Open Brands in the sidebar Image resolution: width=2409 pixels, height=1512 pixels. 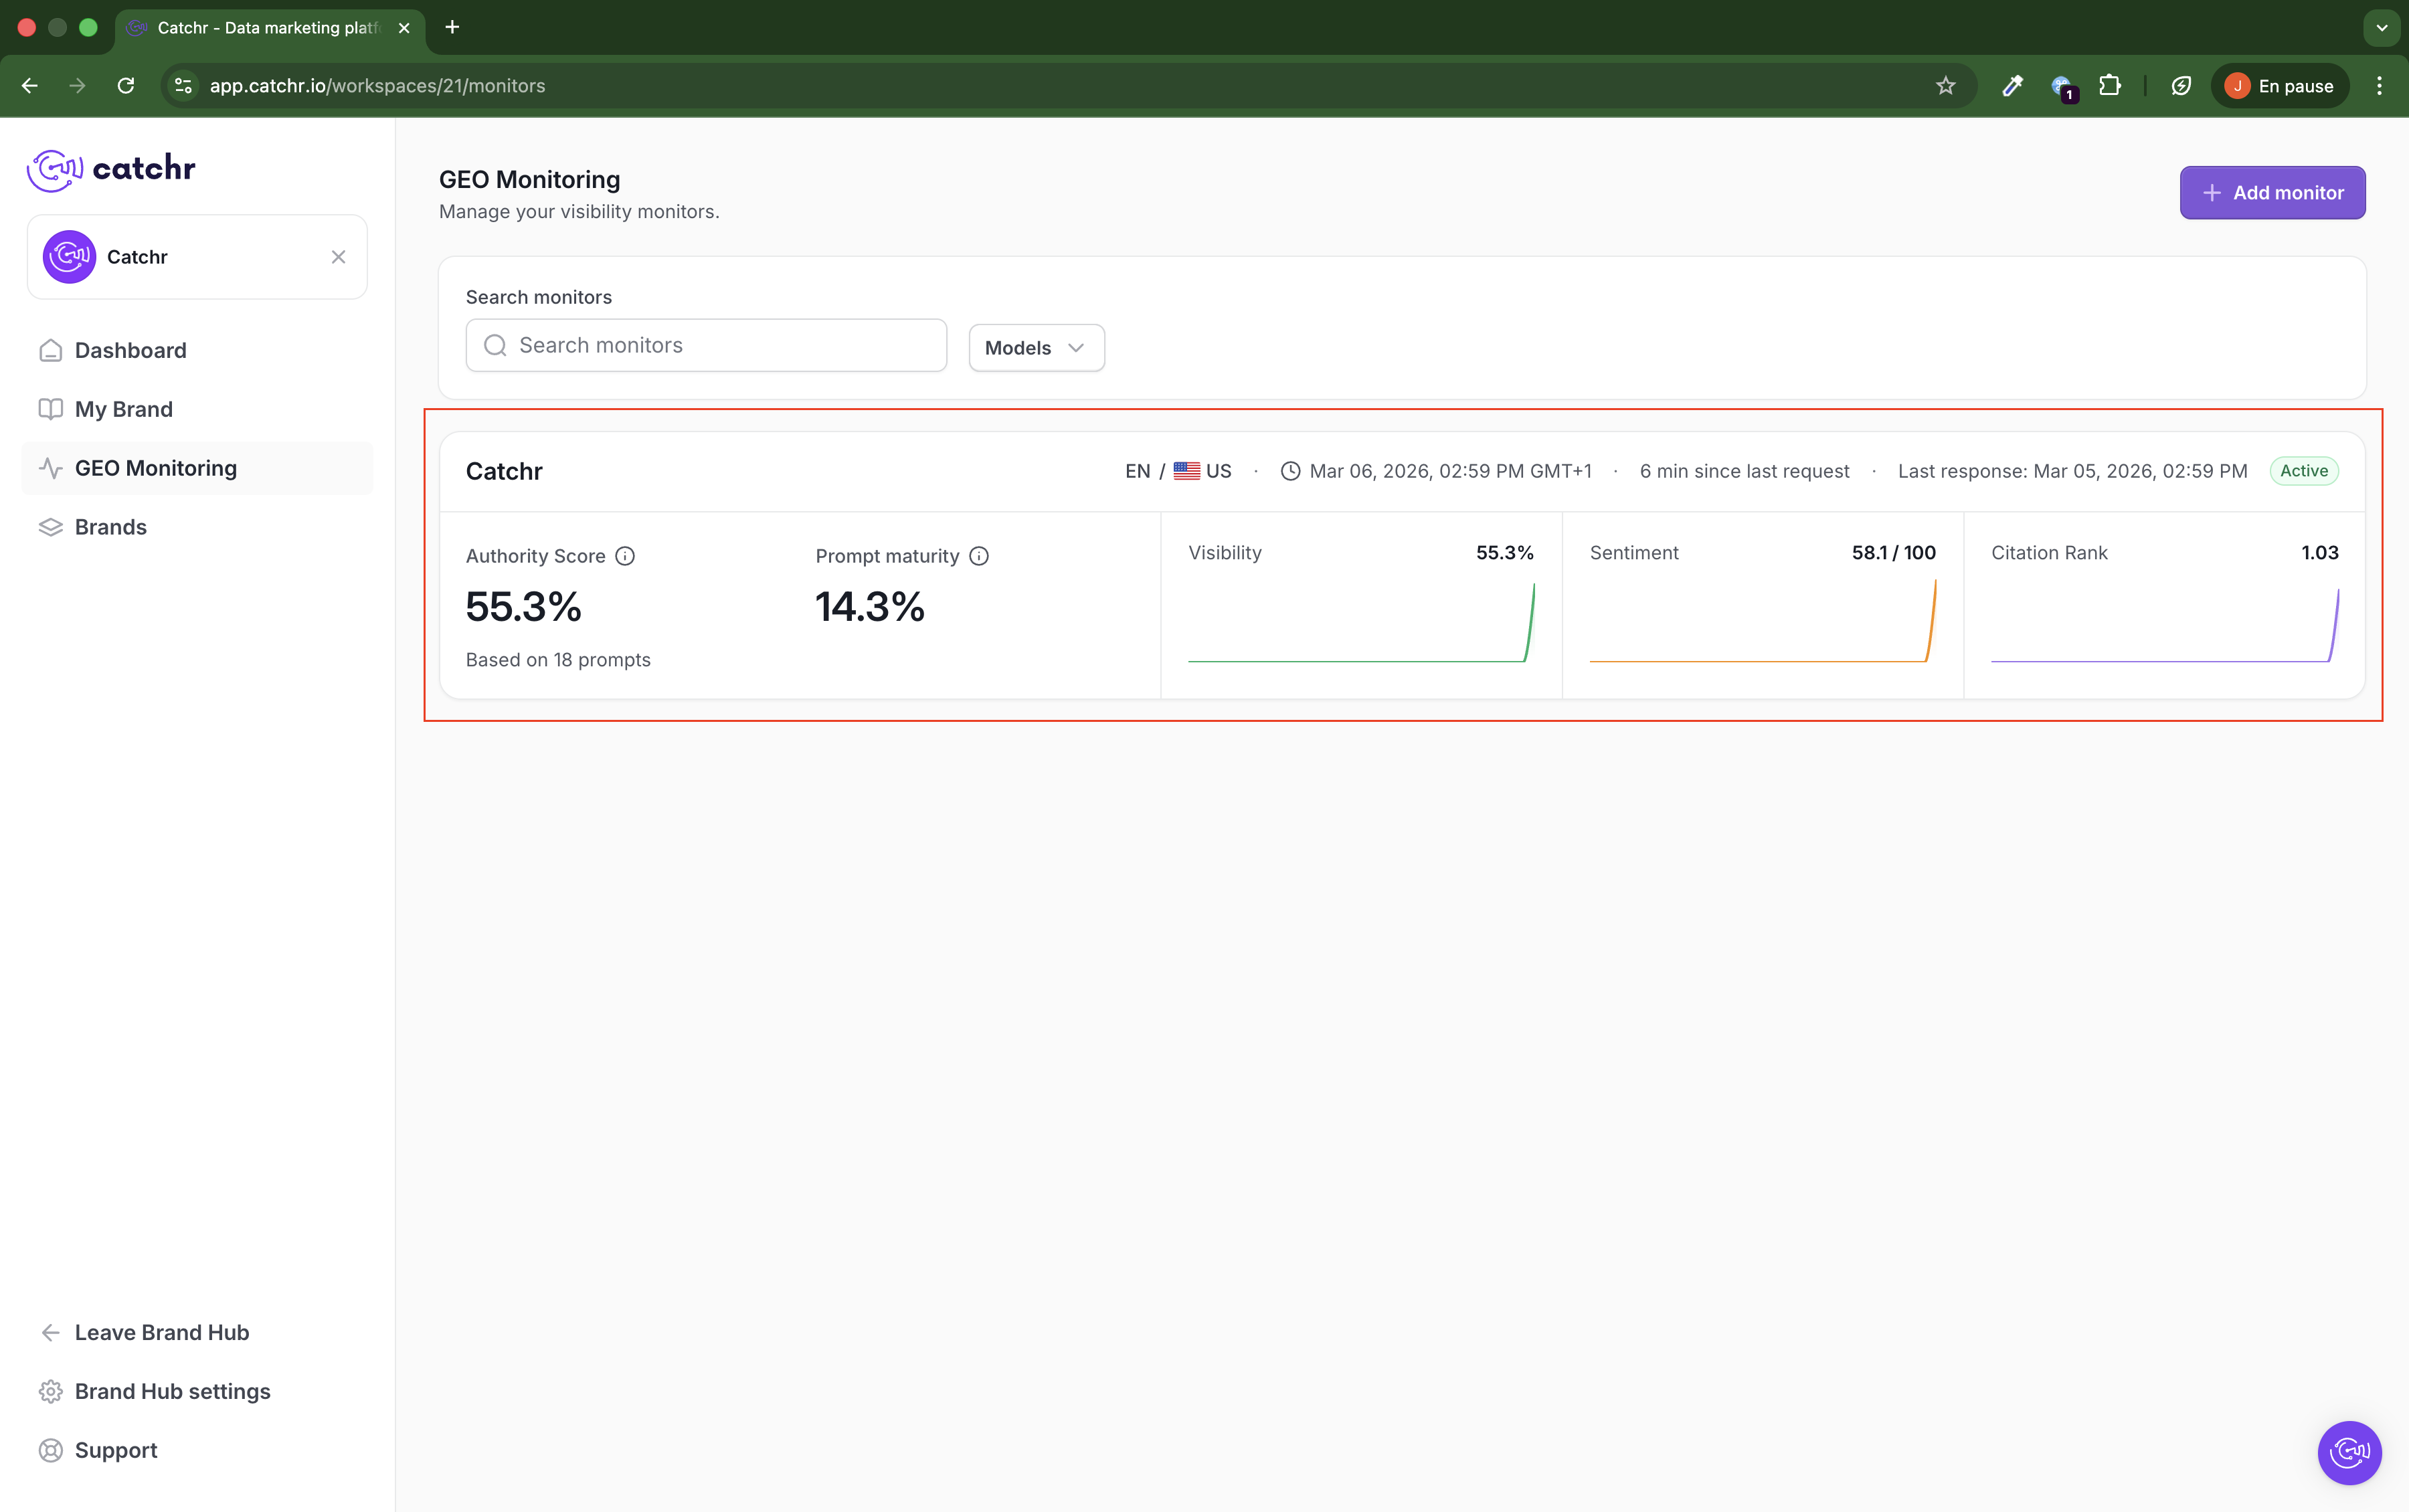point(110,527)
